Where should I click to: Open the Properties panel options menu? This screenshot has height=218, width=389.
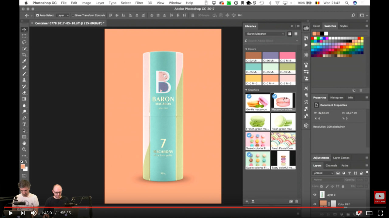point(367,98)
